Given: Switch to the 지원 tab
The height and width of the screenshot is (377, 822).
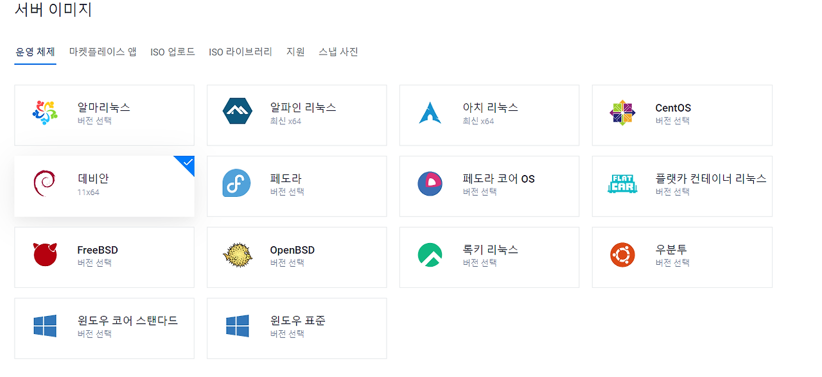Looking at the screenshot, I should click(295, 52).
